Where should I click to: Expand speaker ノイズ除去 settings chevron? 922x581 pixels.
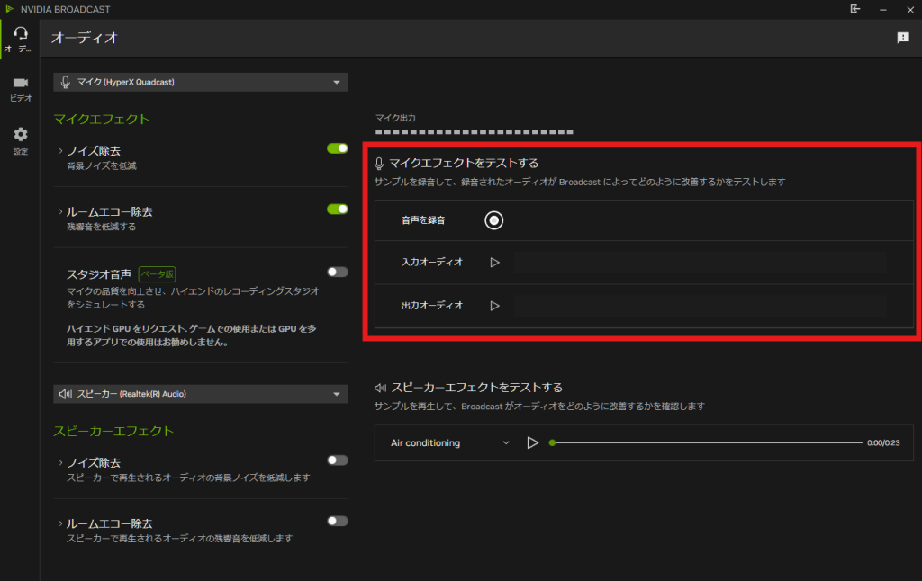(x=60, y=463)
